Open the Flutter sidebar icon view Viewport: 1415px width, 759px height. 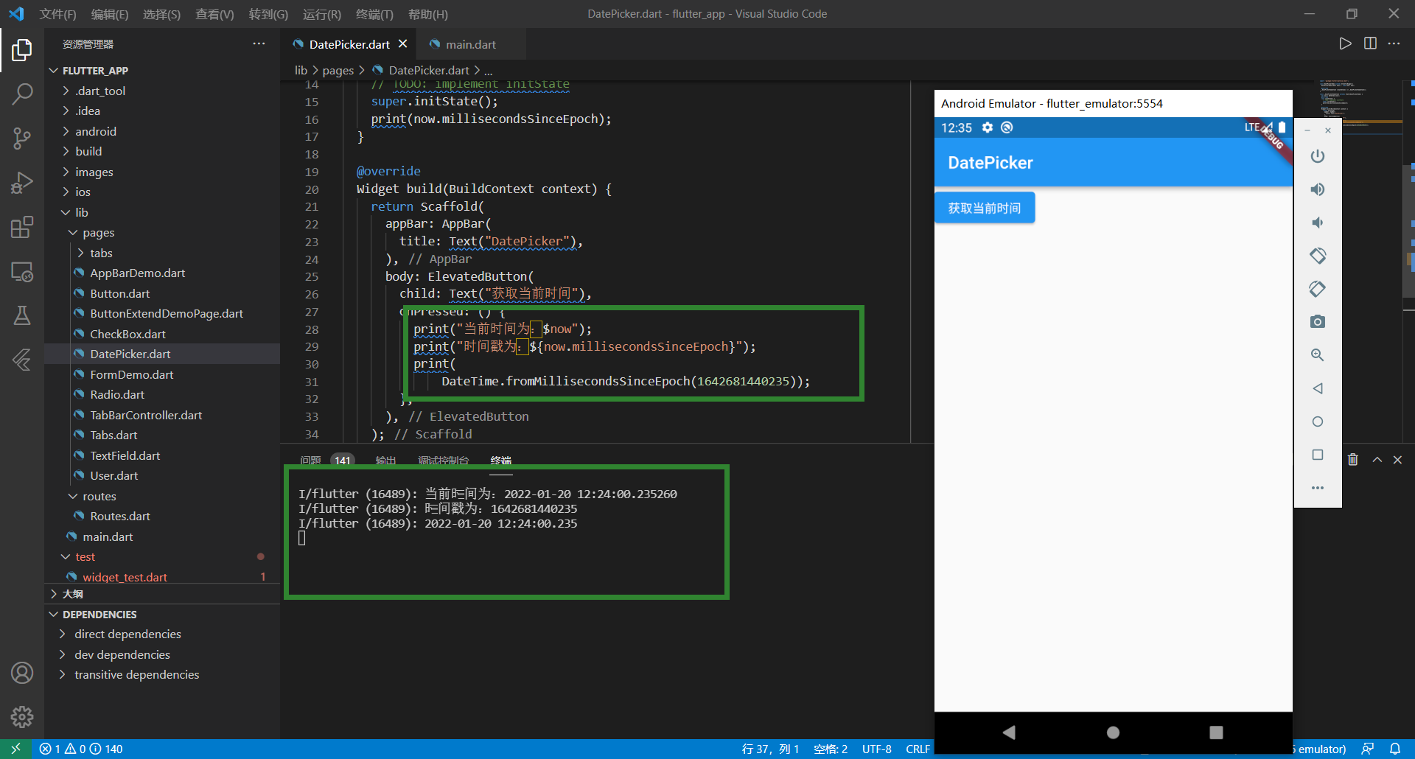click(x=22, y=360)
